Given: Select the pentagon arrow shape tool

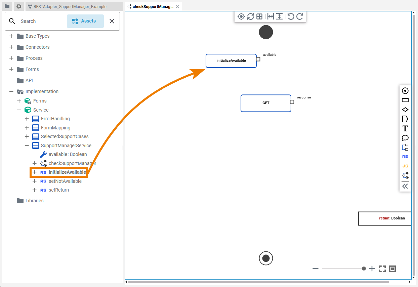Looking at the screenshot, I should pos(405,119).
